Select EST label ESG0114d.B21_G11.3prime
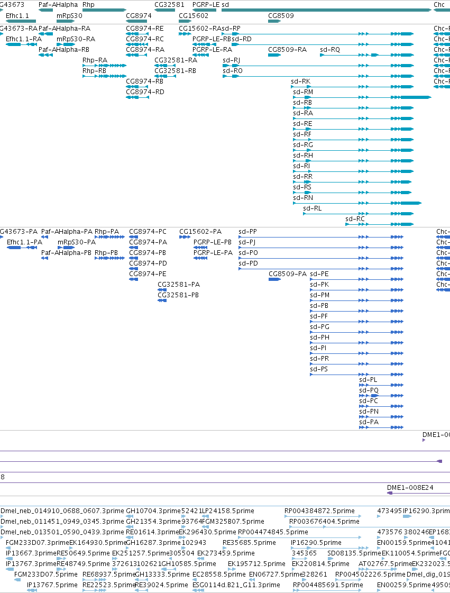The width and height of the screenshot is (450, 593). pos(236,585)
